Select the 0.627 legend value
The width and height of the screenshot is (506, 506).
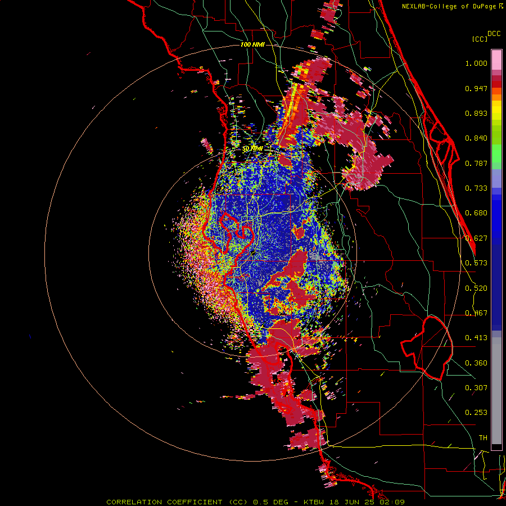[x=476, y=238]
